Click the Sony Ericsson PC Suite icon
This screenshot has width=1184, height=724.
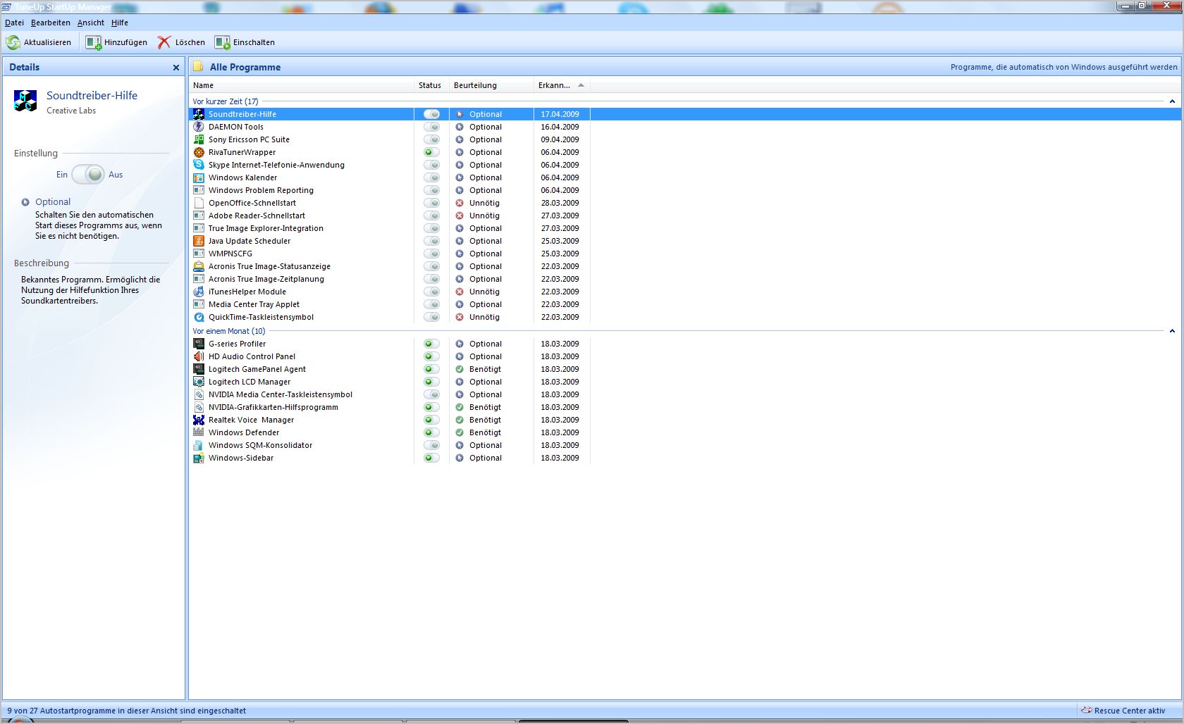(x=199, y=139)
